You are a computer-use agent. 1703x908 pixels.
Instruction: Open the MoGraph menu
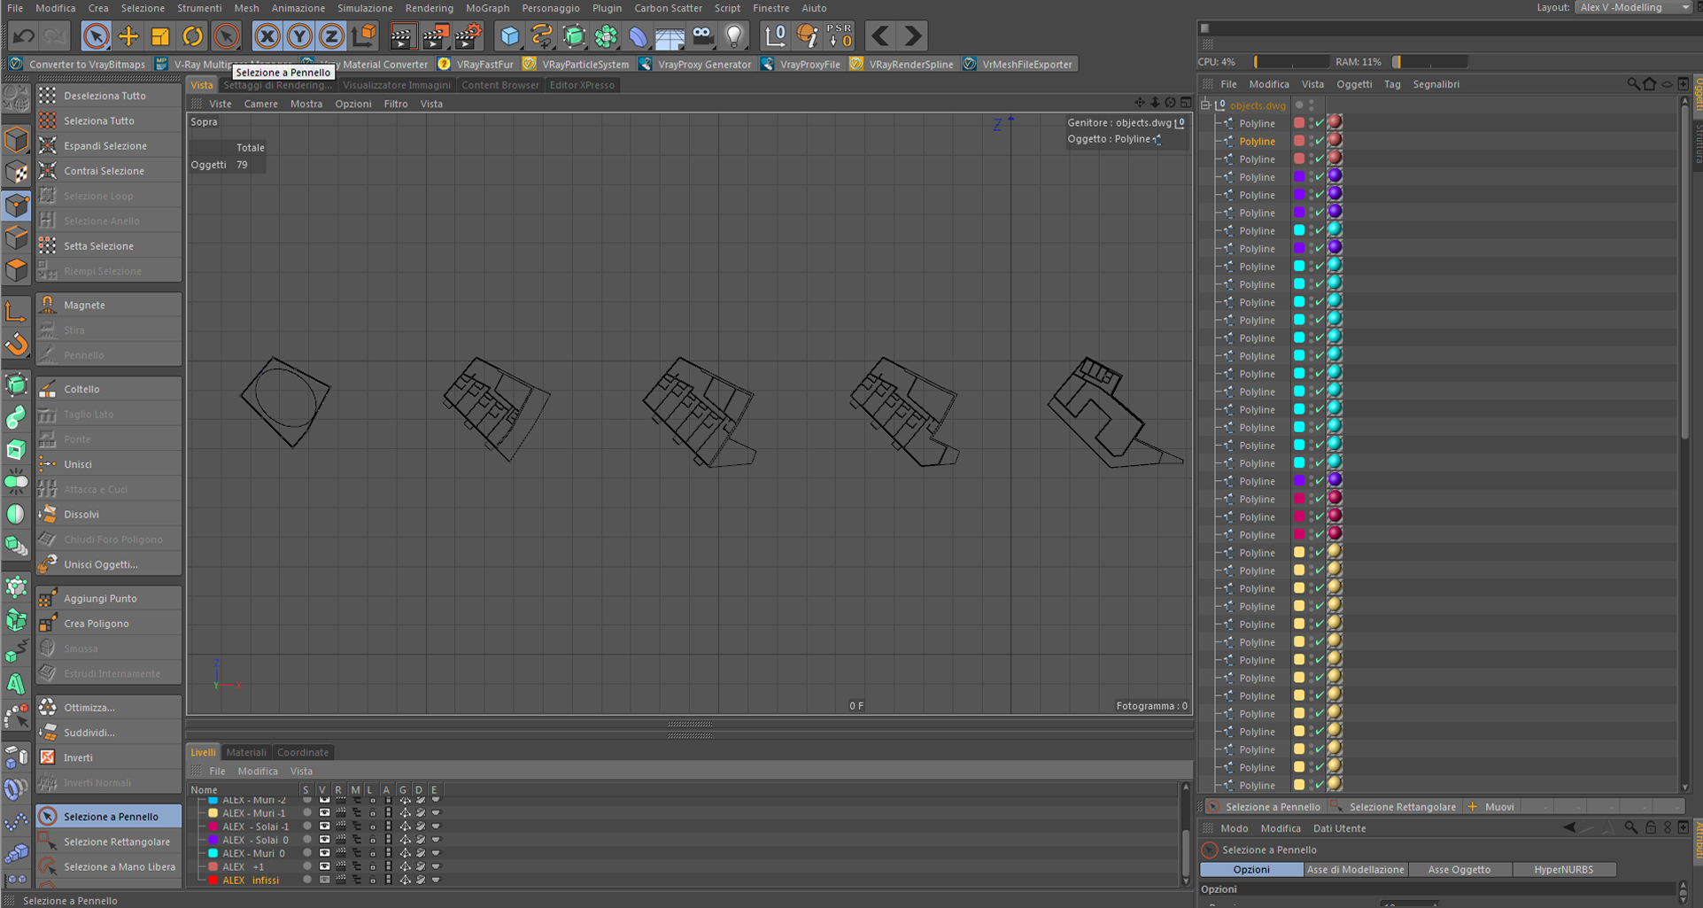(x=487, y=8)
